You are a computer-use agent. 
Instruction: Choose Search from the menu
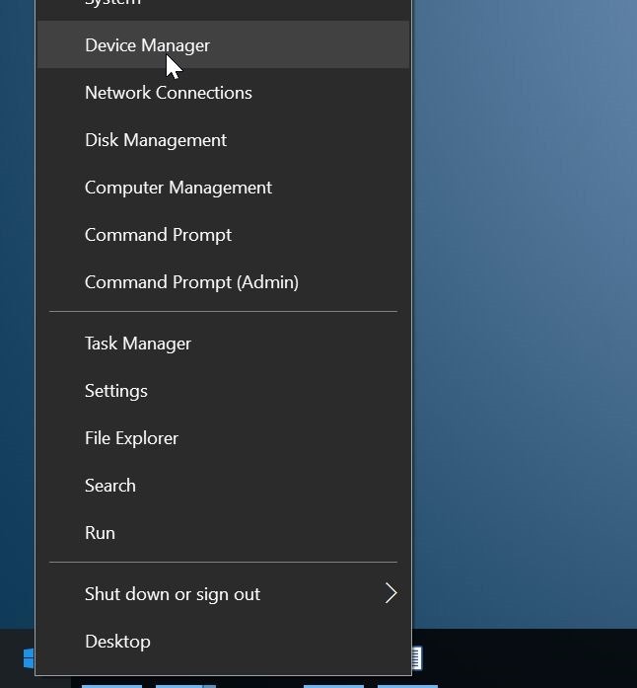pos(110,486)
